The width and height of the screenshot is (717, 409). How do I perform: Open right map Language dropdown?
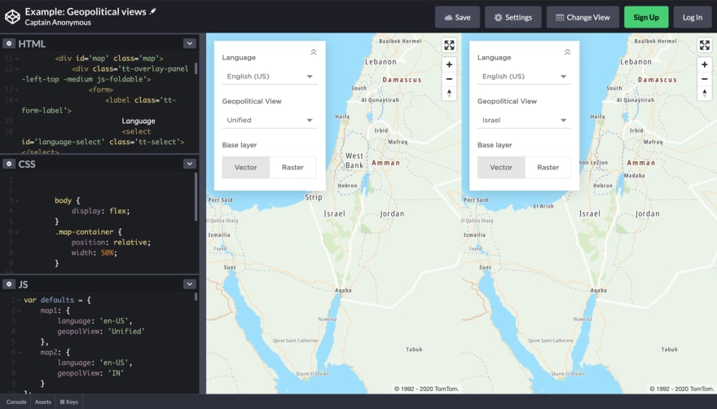(x=524, y=77)
